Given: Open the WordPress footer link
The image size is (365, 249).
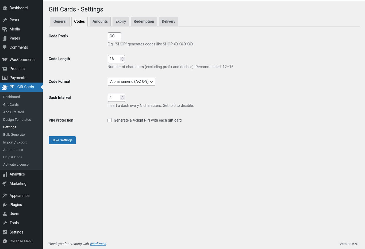Looking at the screenshot, I should click(98, 244).
